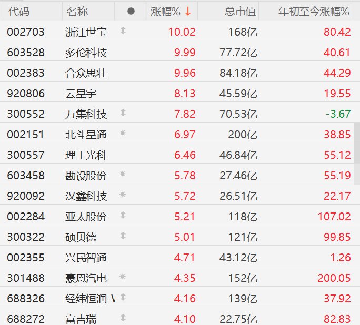
Task: Click the marker icon beside 亚太股份
Action: 123,215
